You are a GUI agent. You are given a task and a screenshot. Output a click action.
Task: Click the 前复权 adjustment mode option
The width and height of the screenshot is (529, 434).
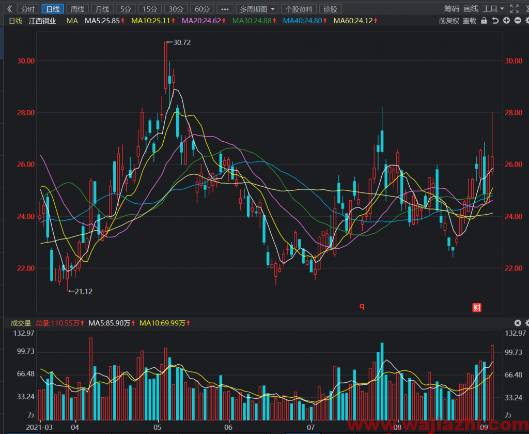(x=449, y=21)
